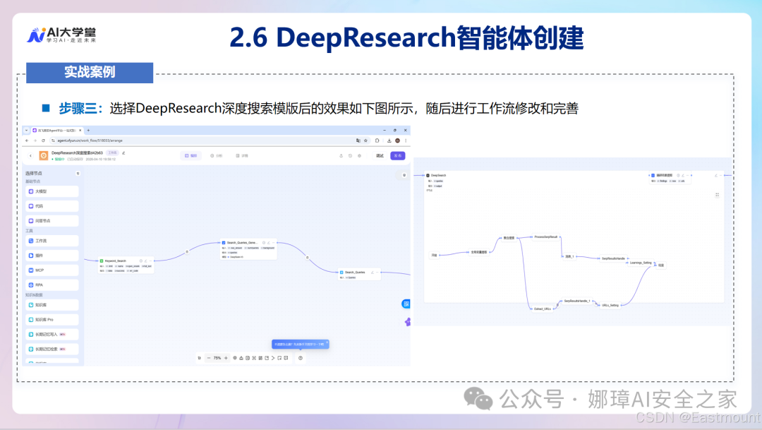The width and height of the screenshot is (762, 430).
Task: Bookmark the page with star icon
Action: pos(365,141)
